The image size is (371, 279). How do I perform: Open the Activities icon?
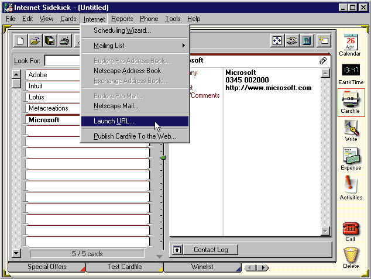(x=351, y=187)
